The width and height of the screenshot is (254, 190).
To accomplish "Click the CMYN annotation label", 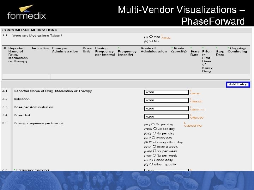I will [x=166, y=38].
